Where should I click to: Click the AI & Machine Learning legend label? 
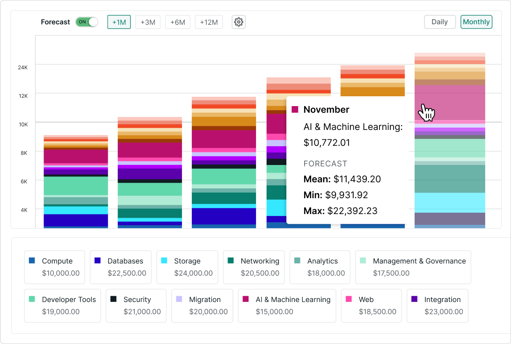tap(293, 300)
